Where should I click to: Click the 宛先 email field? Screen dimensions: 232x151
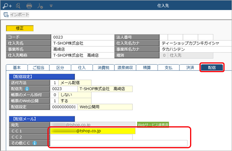point(93,125)
